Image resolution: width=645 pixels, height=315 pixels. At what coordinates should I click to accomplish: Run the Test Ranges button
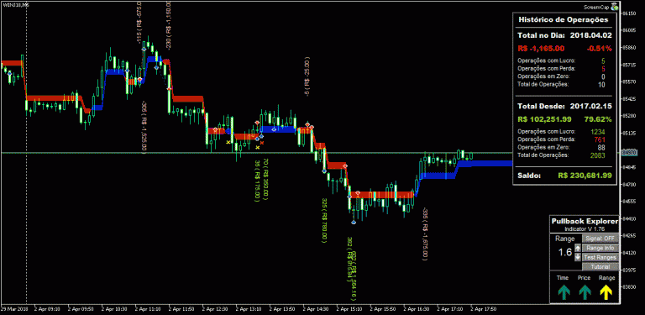[x=600, y=257]
